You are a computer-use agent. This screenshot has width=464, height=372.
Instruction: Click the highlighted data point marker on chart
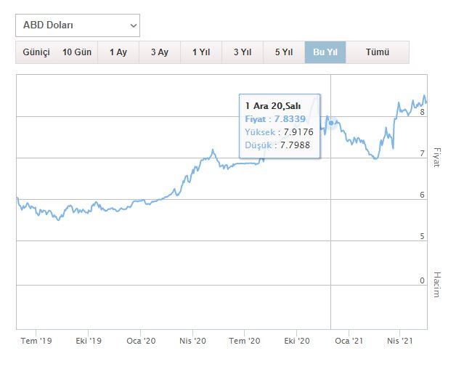(331, 122)
